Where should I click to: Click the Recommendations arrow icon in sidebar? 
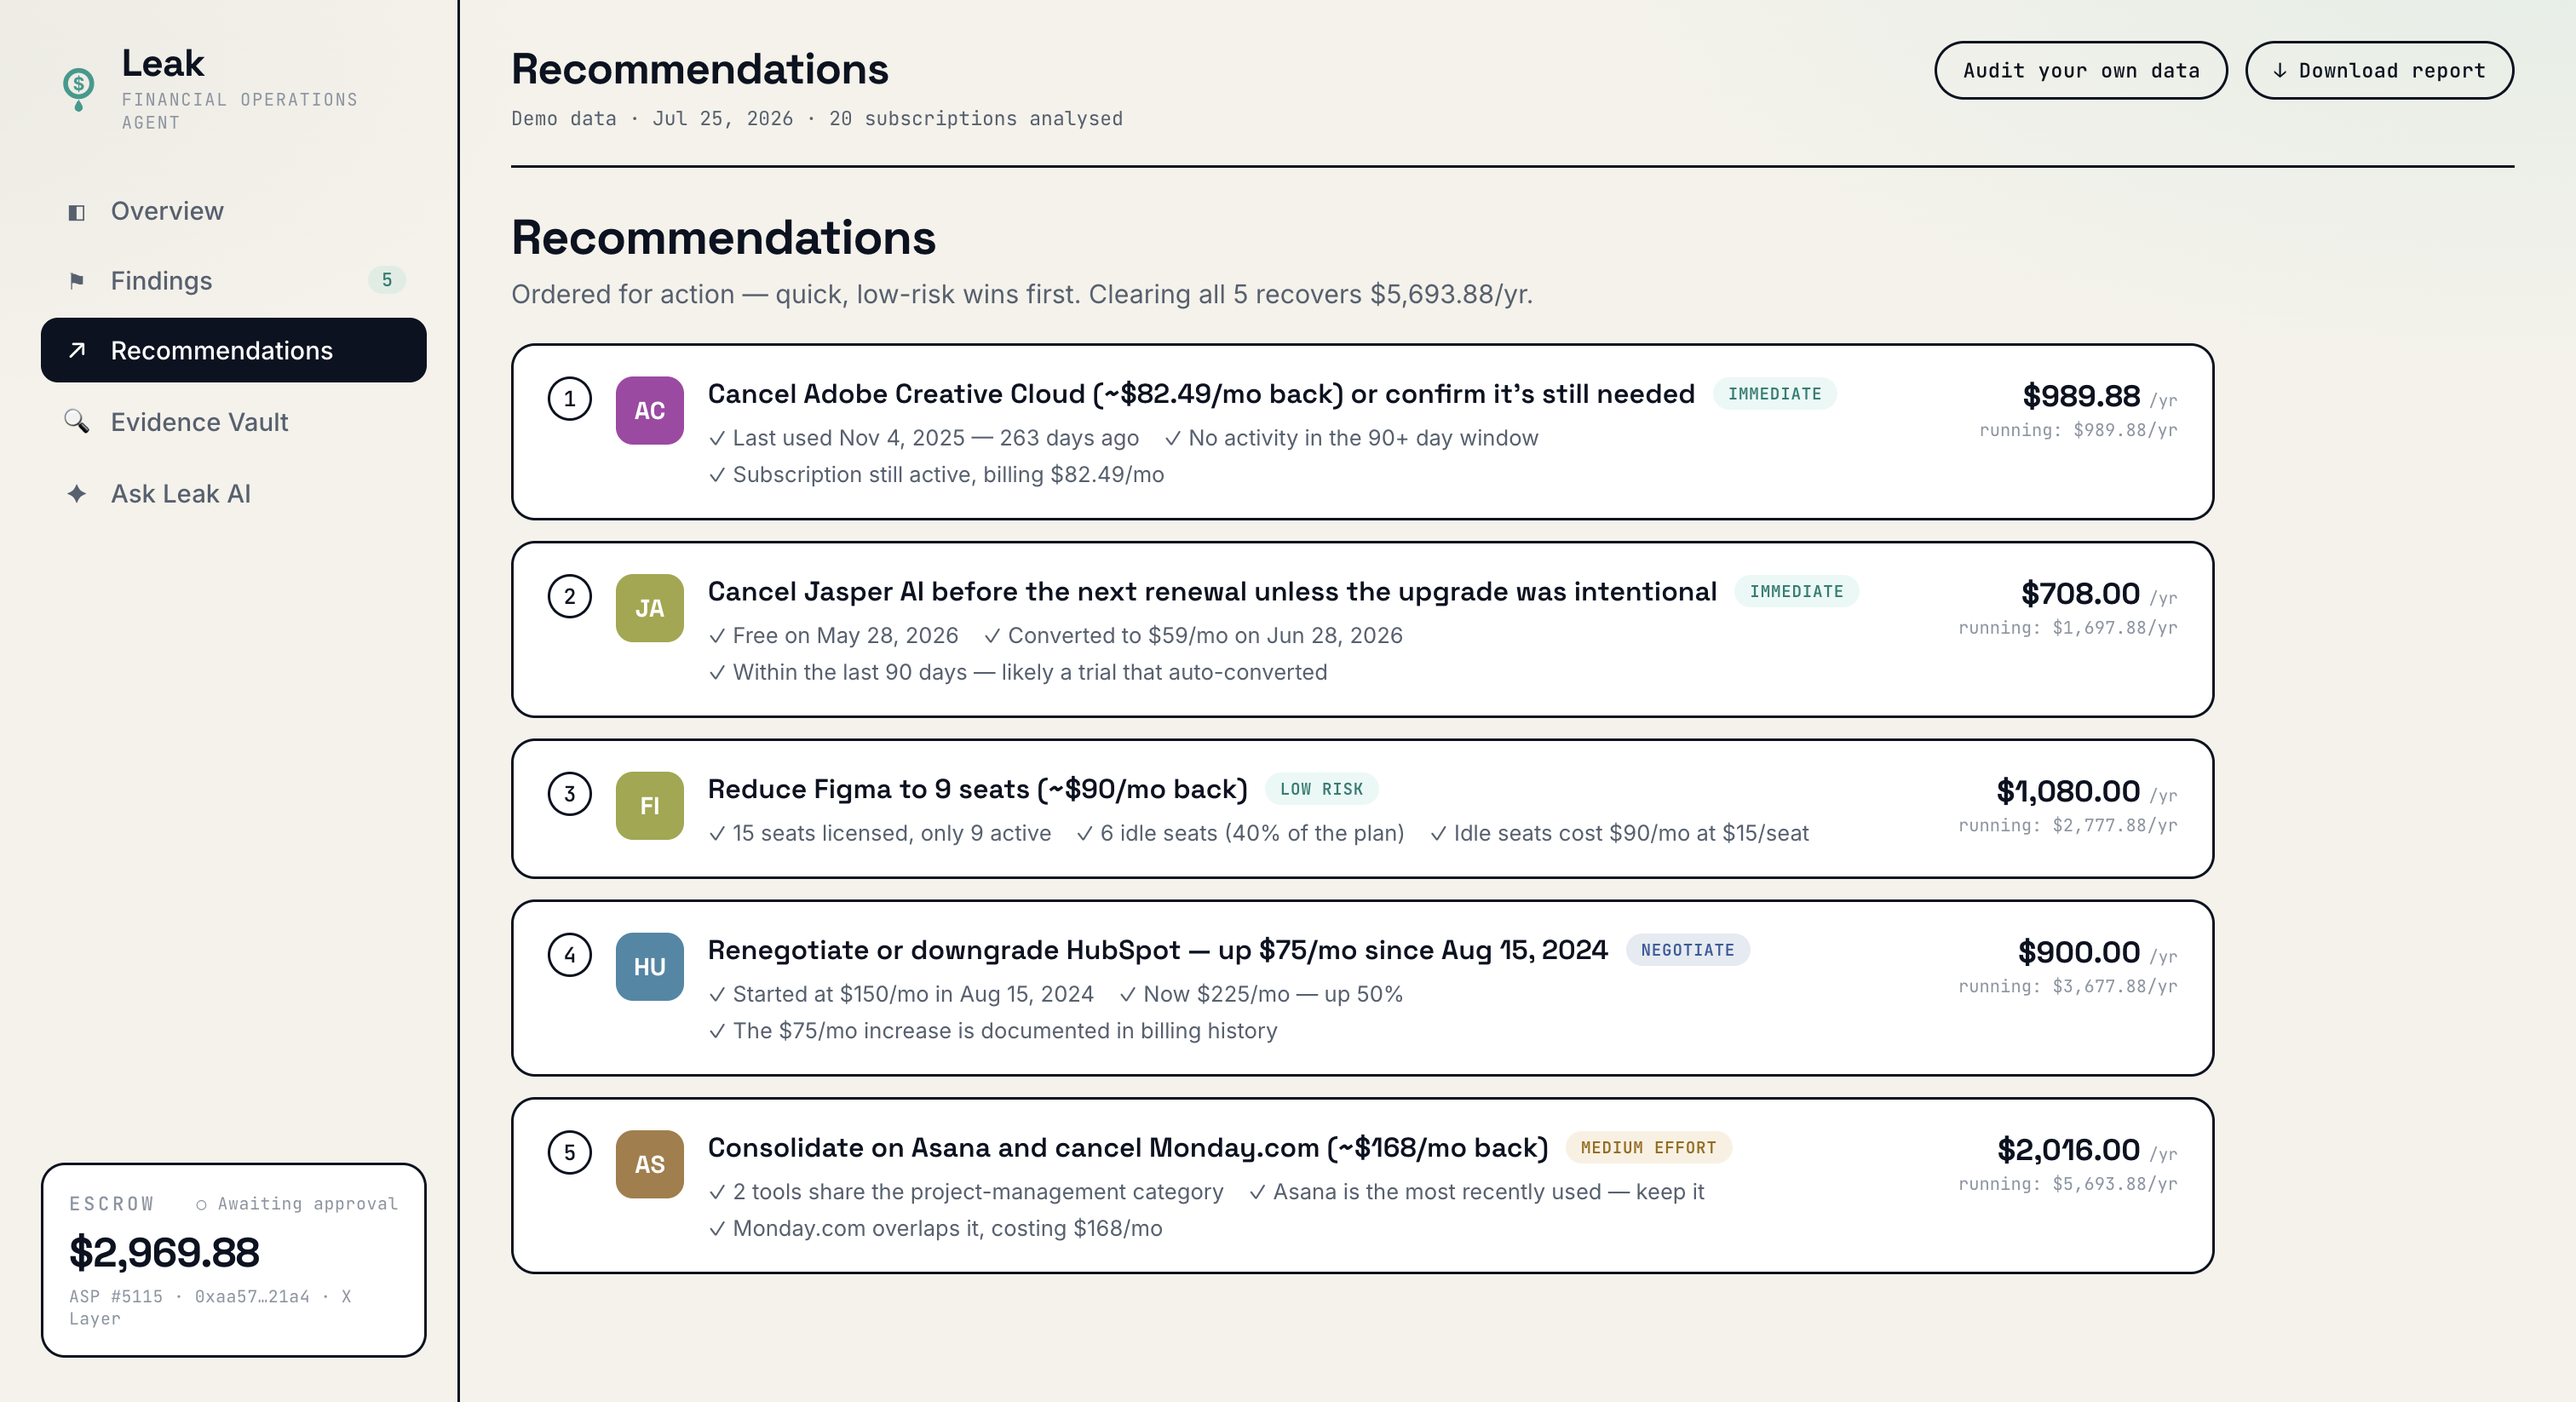(x=77, y=350)
